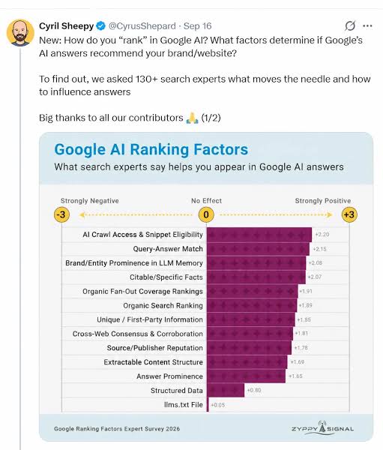Click the tweet text about 130+ search experts

click(205, 85)
